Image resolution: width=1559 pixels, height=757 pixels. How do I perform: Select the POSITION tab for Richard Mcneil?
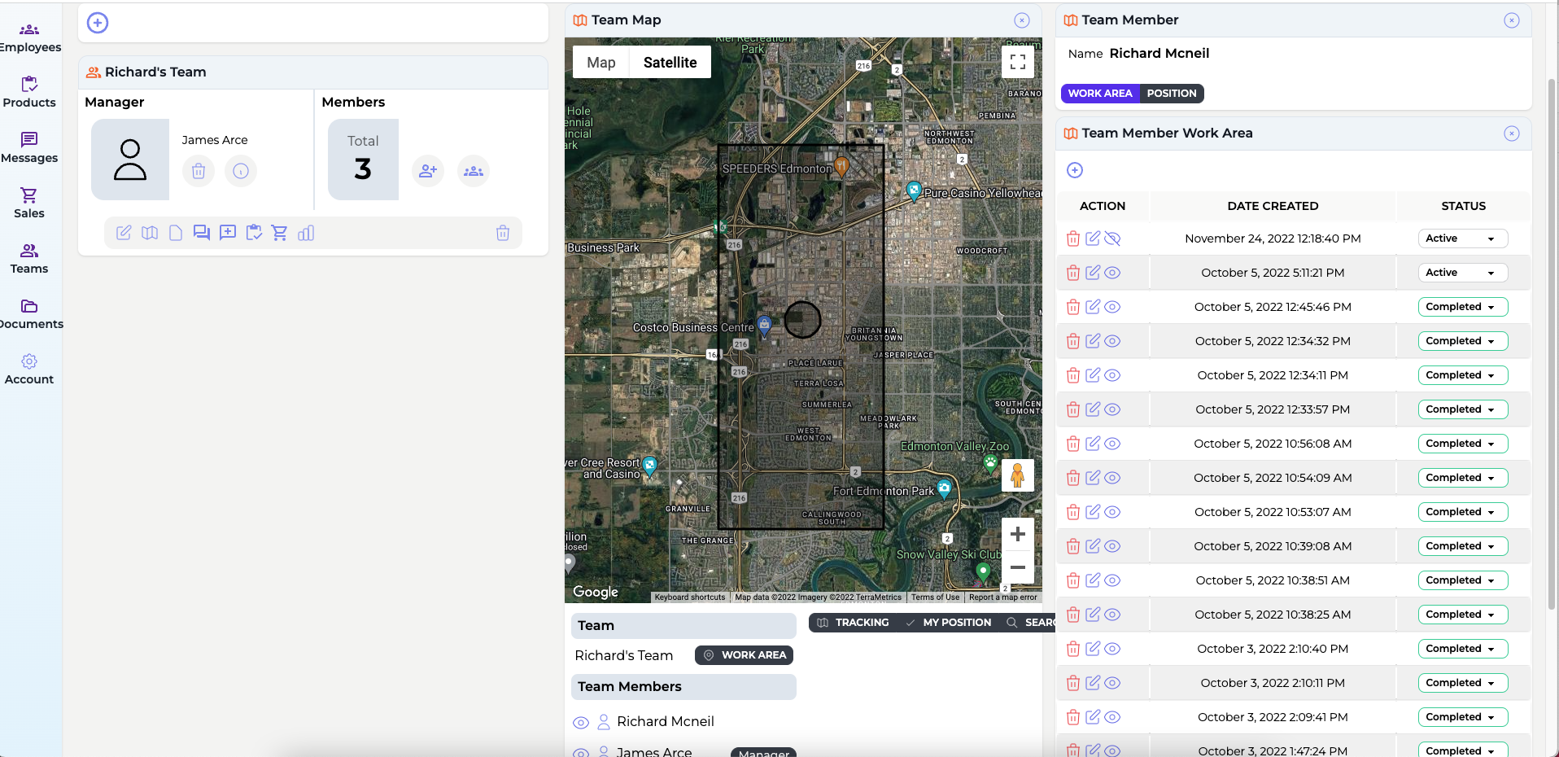click(x=1172, y=94)
